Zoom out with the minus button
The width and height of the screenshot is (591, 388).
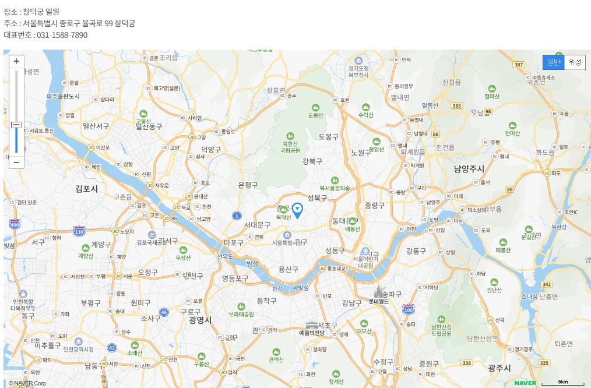tap(16, 163)
